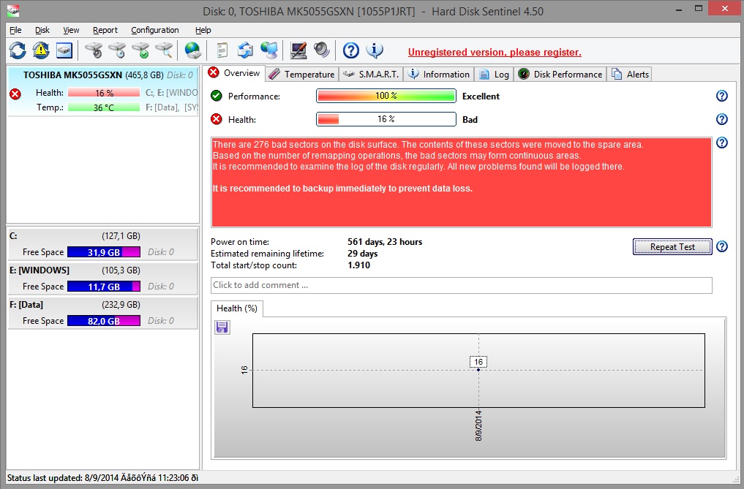744x489 pixels.
Task: Click the save icon above the health graph
Action: [222, 327]
